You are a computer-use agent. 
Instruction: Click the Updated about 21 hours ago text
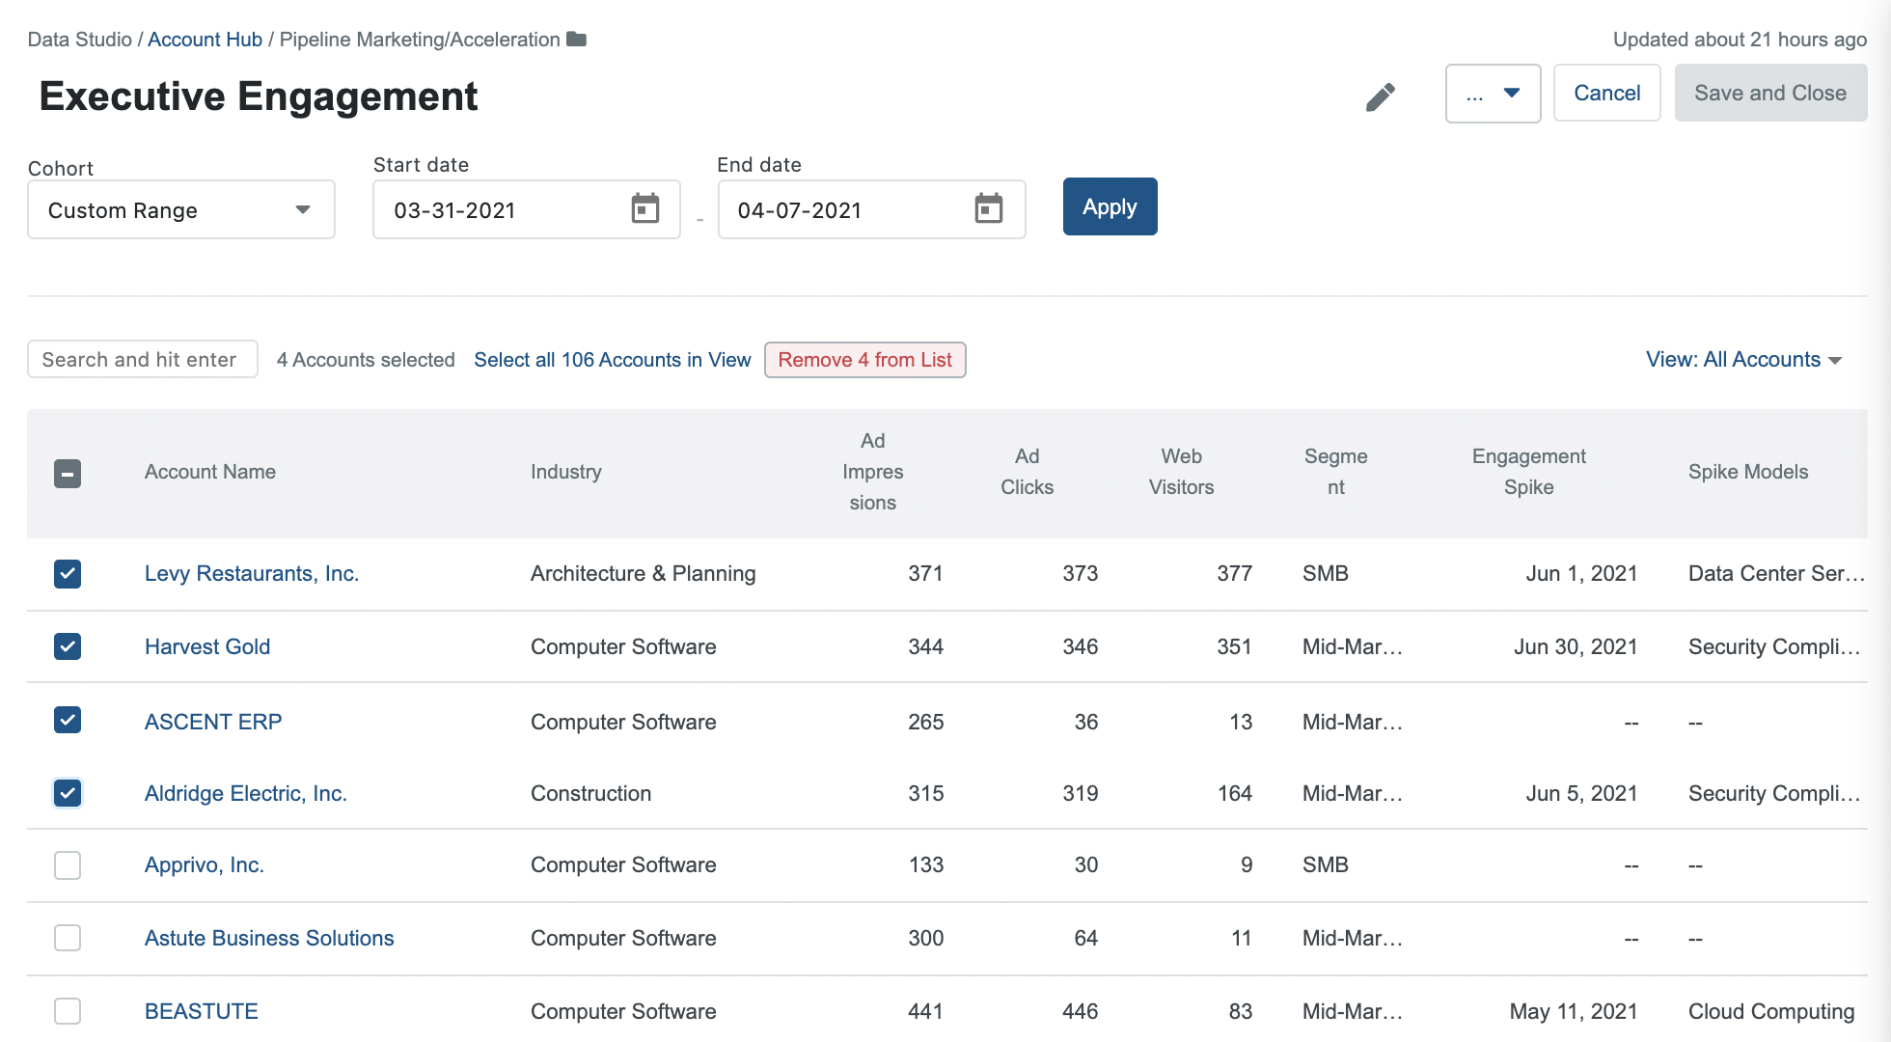coord(1740,40)
